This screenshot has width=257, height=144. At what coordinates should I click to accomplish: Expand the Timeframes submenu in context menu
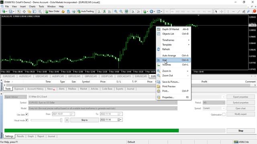pyautogui.click(x=173, y=40)
